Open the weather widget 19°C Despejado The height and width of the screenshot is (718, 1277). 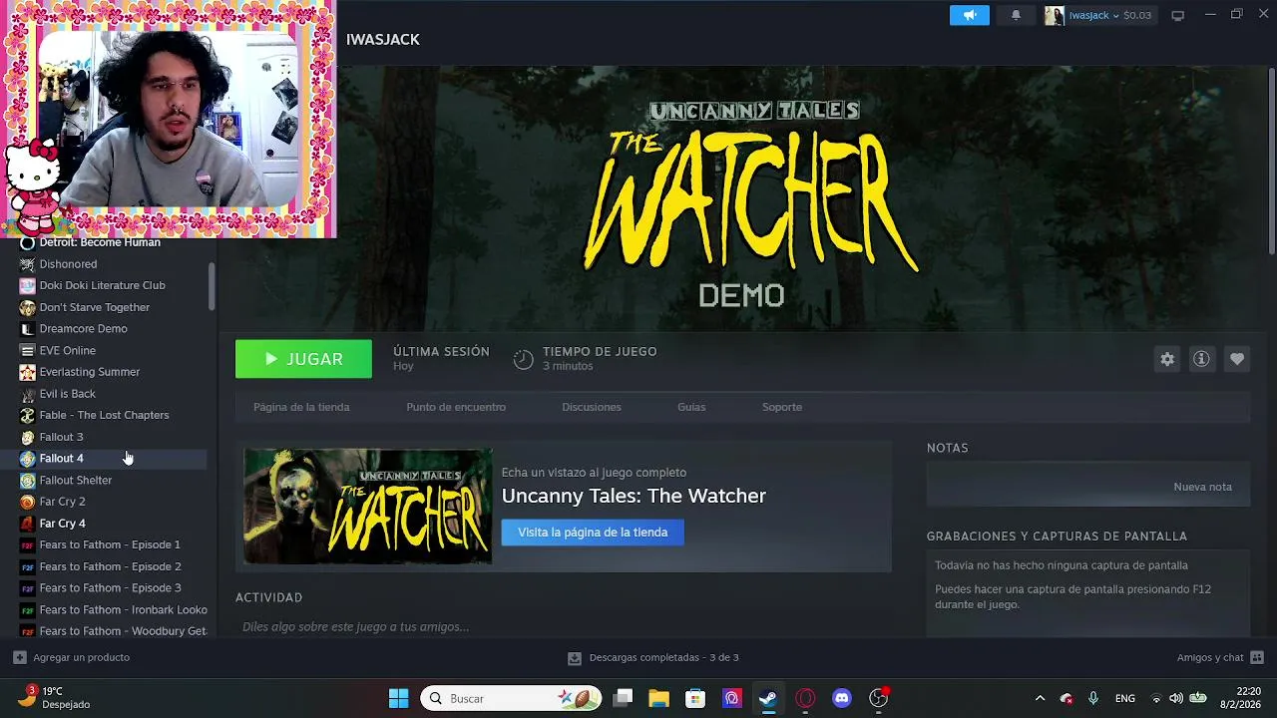tap(55, 697)
